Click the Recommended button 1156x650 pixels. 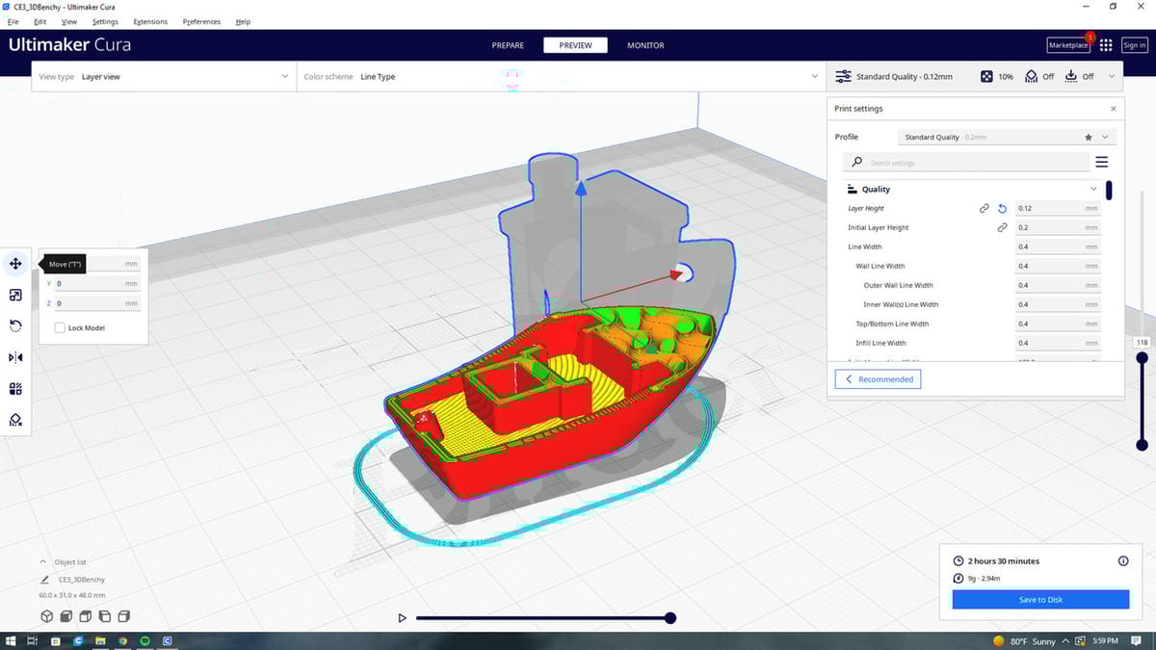point(878,379)
